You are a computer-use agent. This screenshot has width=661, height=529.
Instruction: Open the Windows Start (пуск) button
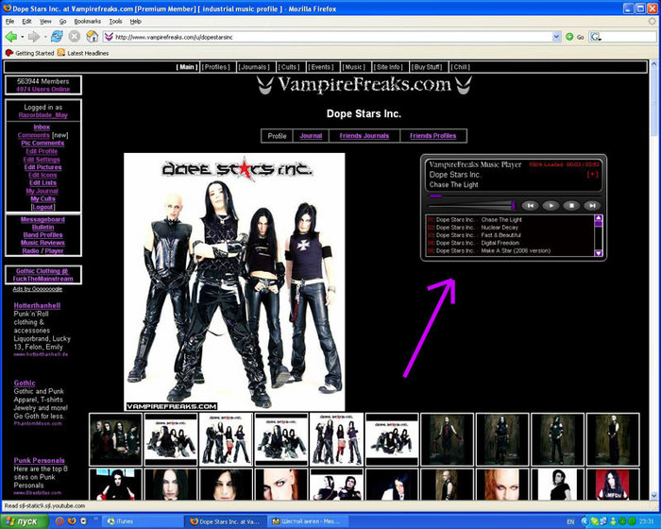[x=23, y=521]
